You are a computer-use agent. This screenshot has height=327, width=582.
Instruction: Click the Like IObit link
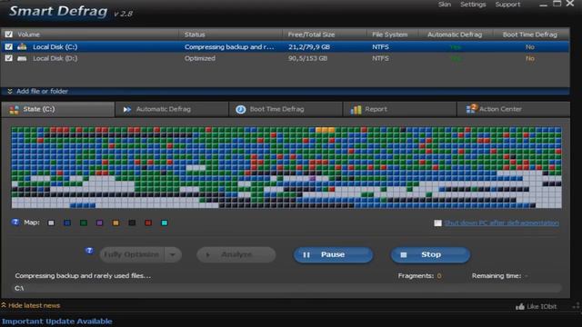pos(542,307)
